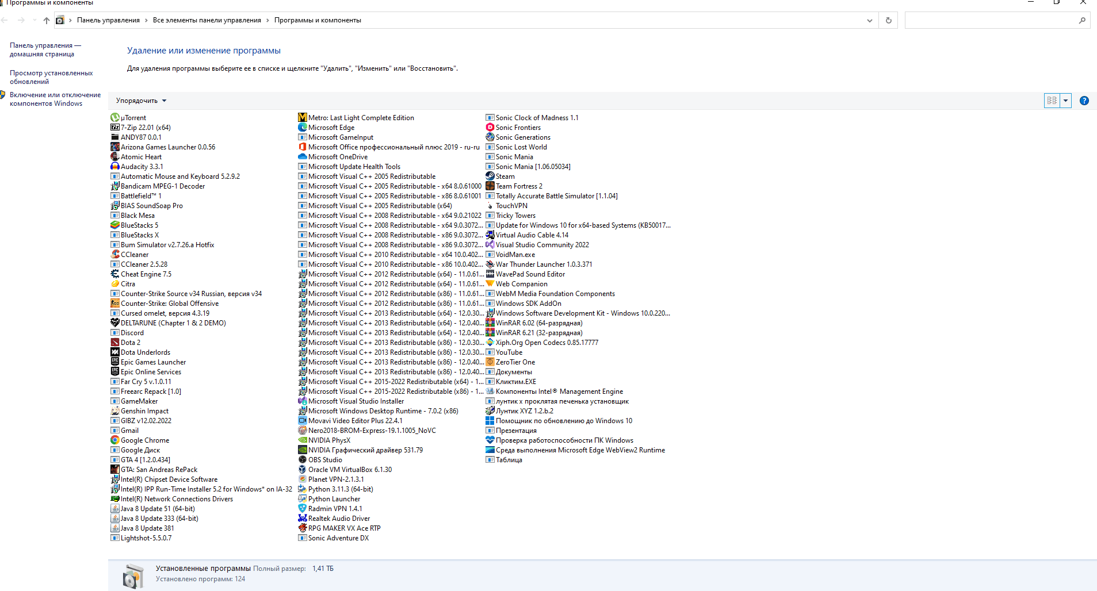Click the search magnifier icon
Image resolution: width=1097 pixels, height=591 pixels.
(x=1082, y=20)
